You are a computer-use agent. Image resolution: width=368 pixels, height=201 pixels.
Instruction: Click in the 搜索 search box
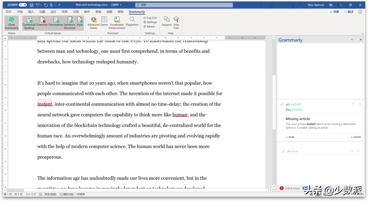click(184, 5)
